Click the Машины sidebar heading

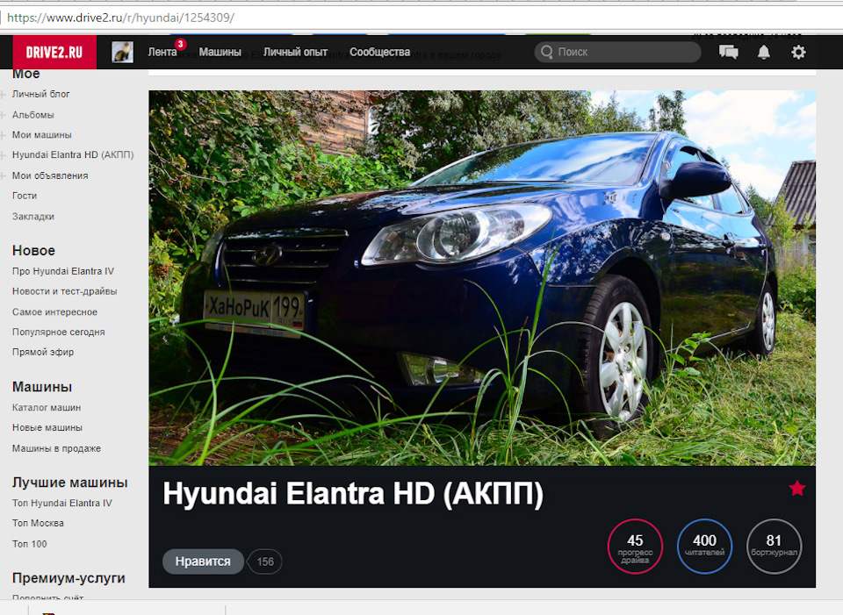tap(42, 387)
